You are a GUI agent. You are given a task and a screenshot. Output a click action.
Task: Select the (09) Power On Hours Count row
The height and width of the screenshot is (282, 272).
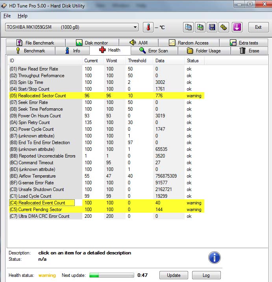tap(107, 116)
